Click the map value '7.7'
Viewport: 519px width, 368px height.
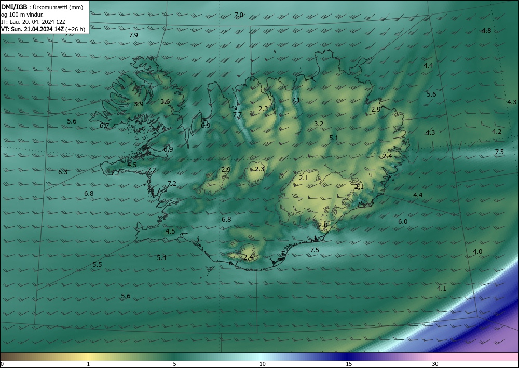237,115
